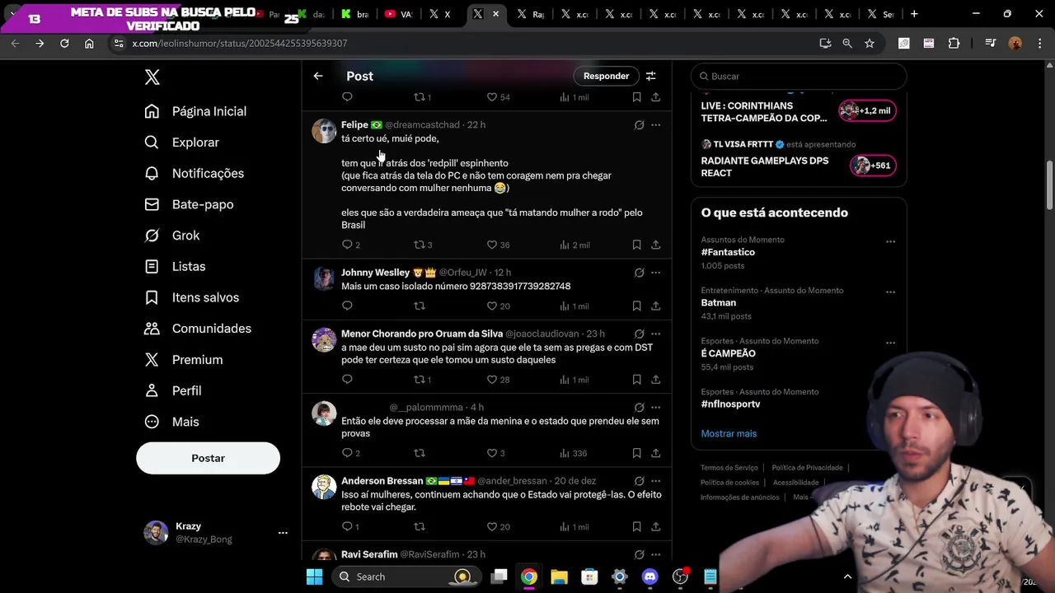1055x593 pixels.
Task: Click the X logo in the sidebar
Action: (152, 77)
